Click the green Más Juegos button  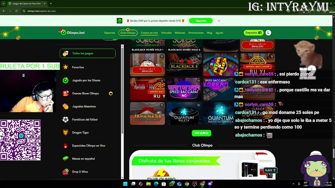[x=202, y=133]
